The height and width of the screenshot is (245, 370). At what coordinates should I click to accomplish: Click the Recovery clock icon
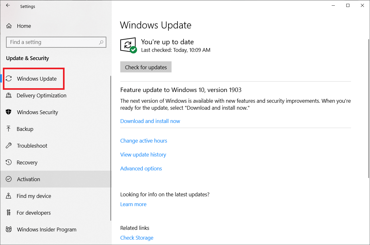[9, 162]
